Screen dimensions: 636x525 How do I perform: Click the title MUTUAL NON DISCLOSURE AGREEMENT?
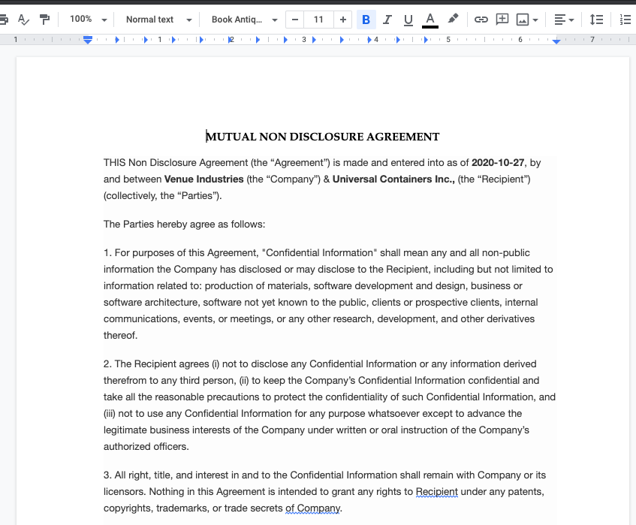(x=322, y=137)
